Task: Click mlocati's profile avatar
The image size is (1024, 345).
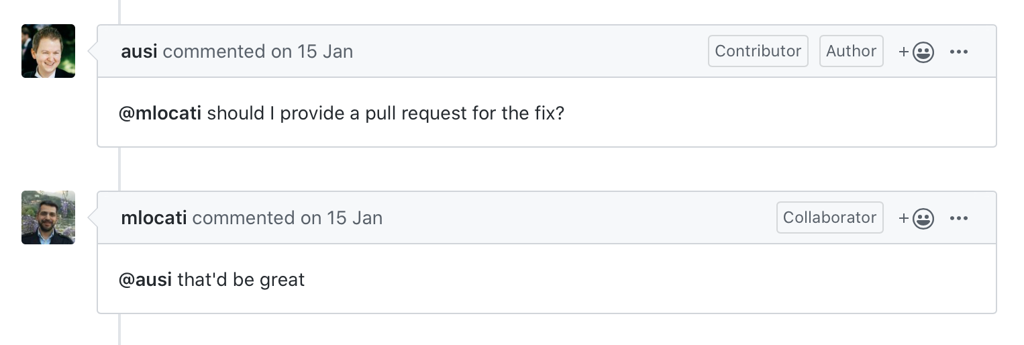Action: pos(48,217)
